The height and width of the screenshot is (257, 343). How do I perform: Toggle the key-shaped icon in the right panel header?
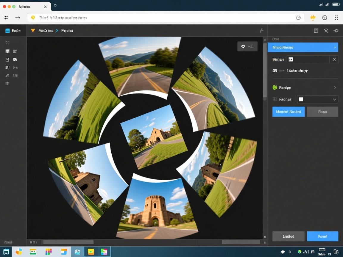pos(336,31)
